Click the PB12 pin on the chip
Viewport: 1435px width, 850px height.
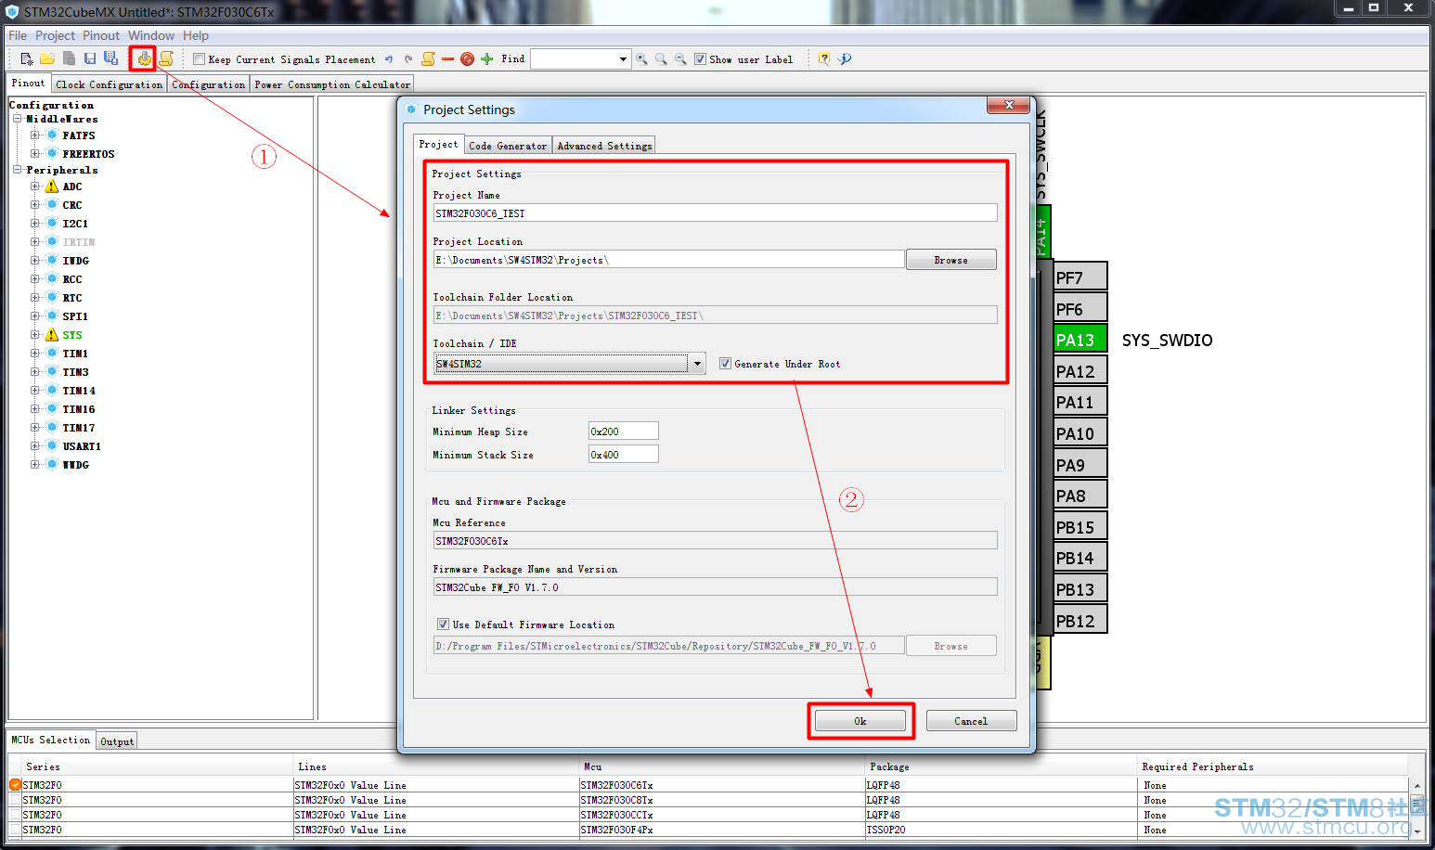(x=1080, y=621)
